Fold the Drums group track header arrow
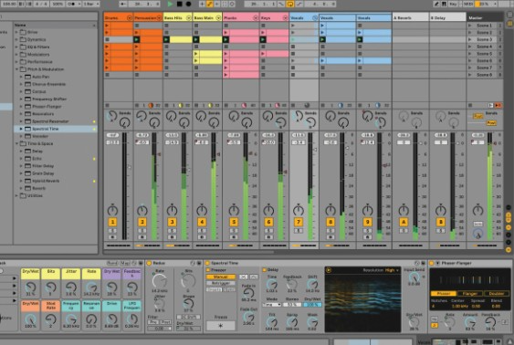 pyautogui.click(x=129, y=17)
